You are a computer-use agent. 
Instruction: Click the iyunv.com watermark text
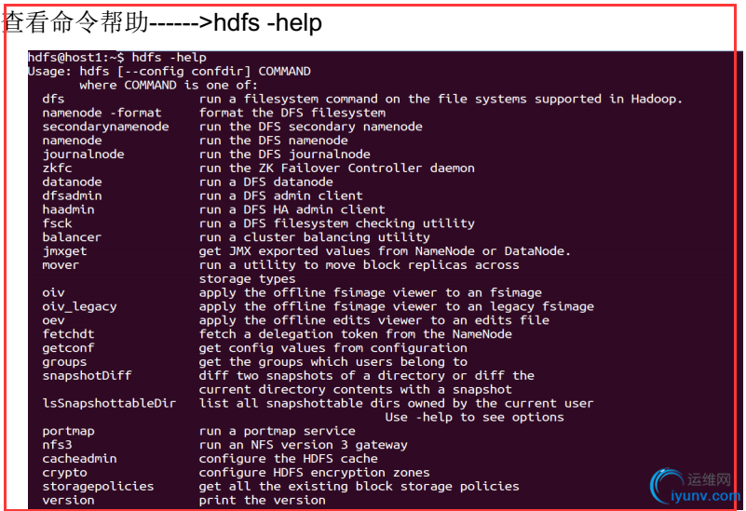(x=710, y=497)
